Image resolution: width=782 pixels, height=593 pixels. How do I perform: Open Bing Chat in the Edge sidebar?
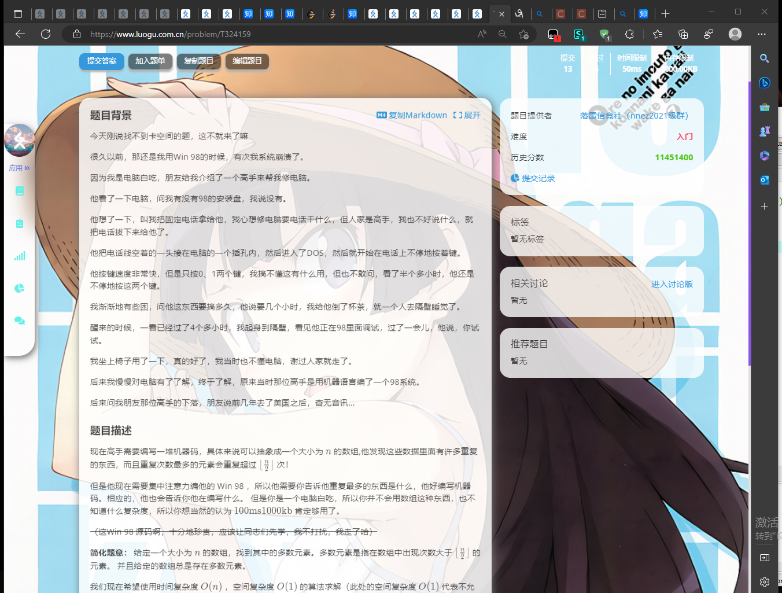click(x=764, y=83)
